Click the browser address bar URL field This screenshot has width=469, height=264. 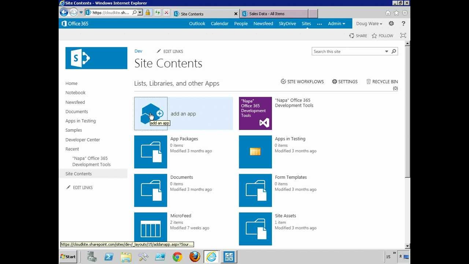111,12
